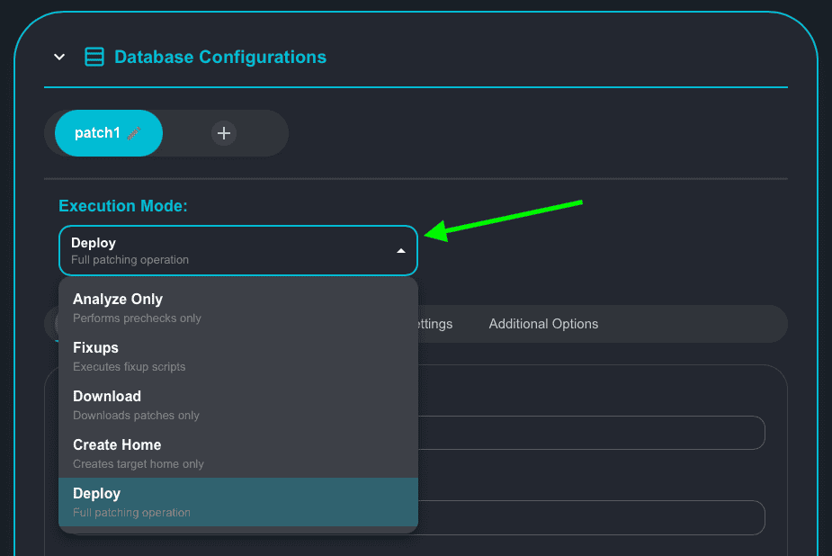Click the leftmost tab hidden behind dropdown
Image resolution: width=832 pixels, height=556 pixels.
(x=52, y=324)
